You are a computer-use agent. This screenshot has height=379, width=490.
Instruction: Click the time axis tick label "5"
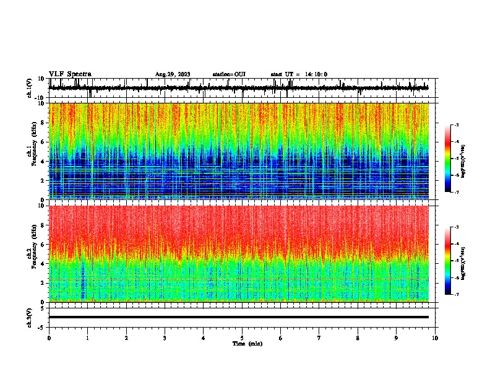click(242, 338)
